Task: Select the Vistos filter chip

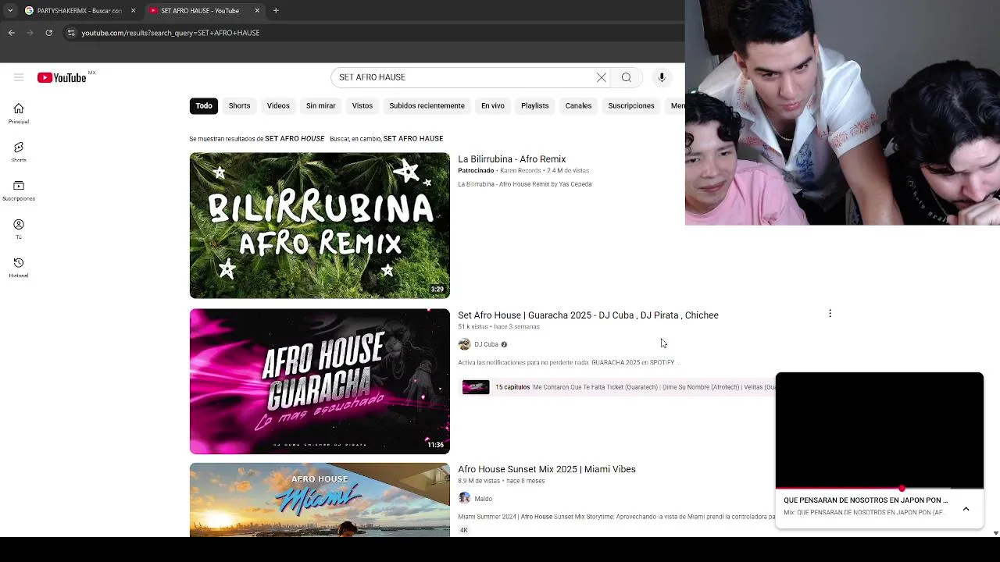Action: [362, 105]
